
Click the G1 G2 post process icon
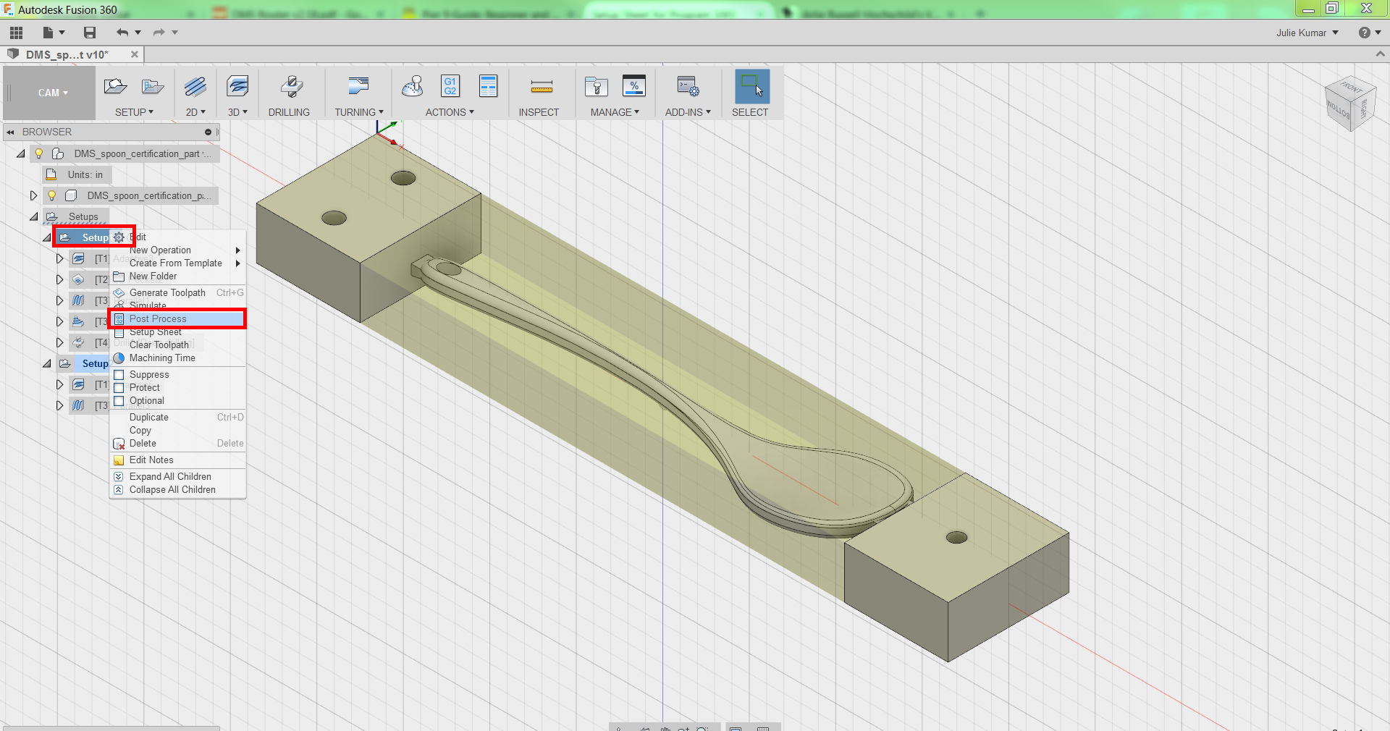click(x=450, y=87)
